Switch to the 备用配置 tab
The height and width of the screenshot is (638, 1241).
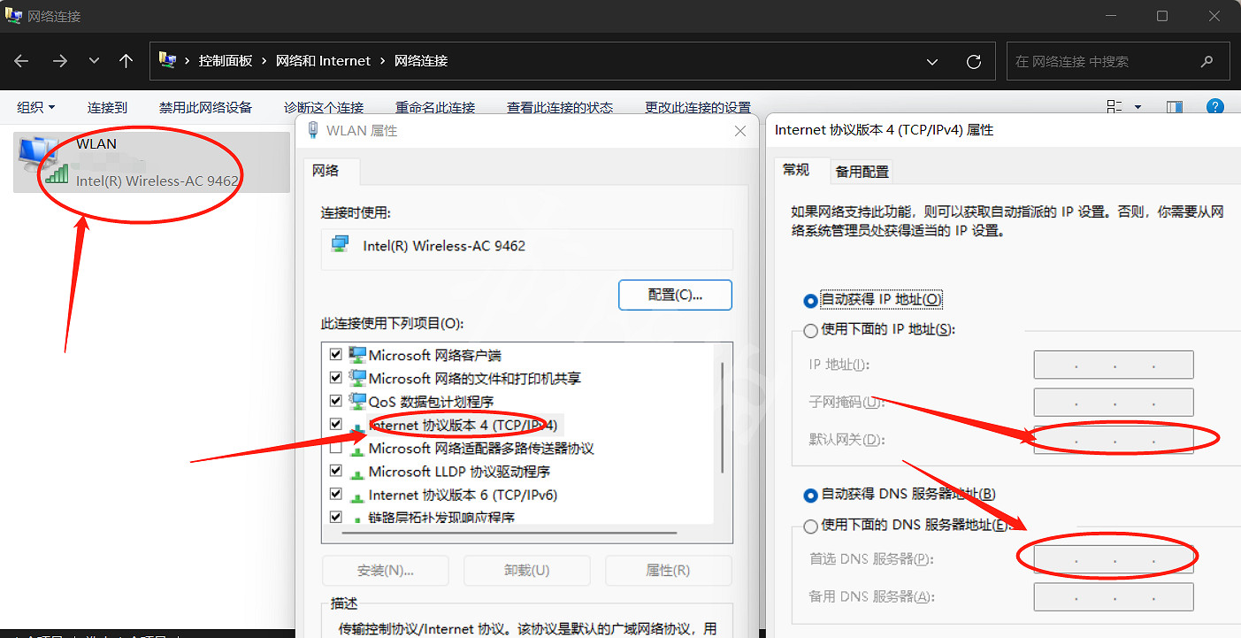click(862, 172)
